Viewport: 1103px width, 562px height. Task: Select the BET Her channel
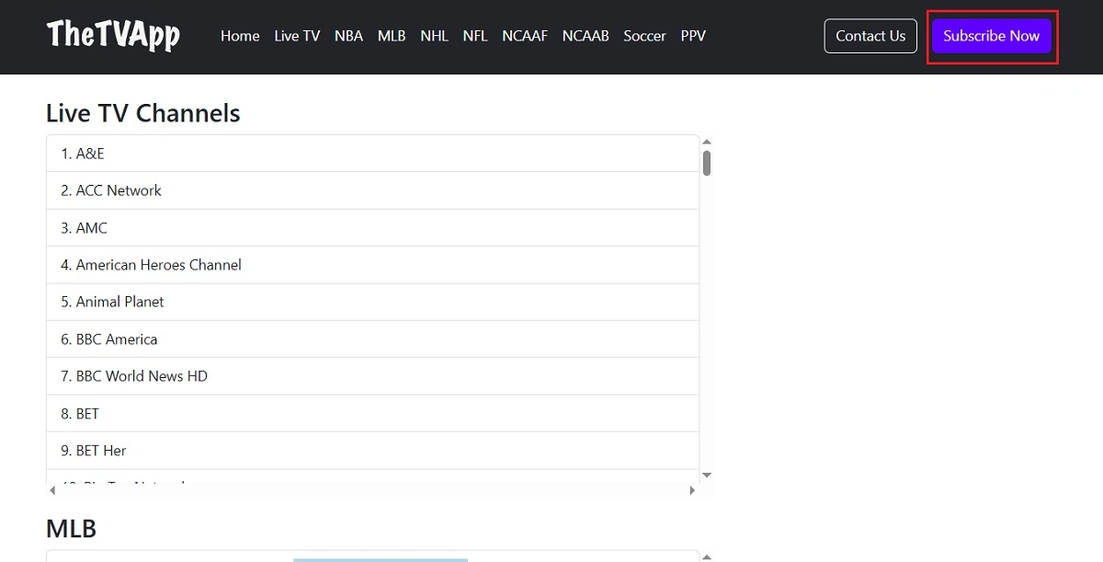372,451
